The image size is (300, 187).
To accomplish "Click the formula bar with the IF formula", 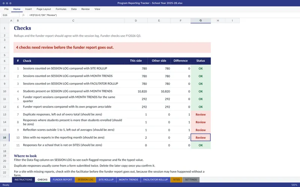I will pos(163,15).
